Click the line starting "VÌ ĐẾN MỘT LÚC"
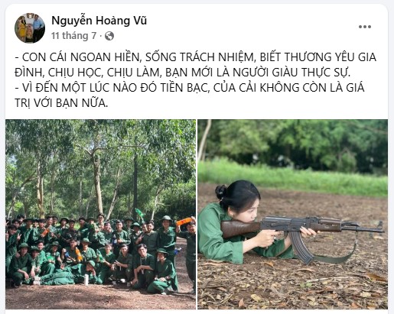Image resolution: width=394 pixels, height=314 pixels. [190, 88]
